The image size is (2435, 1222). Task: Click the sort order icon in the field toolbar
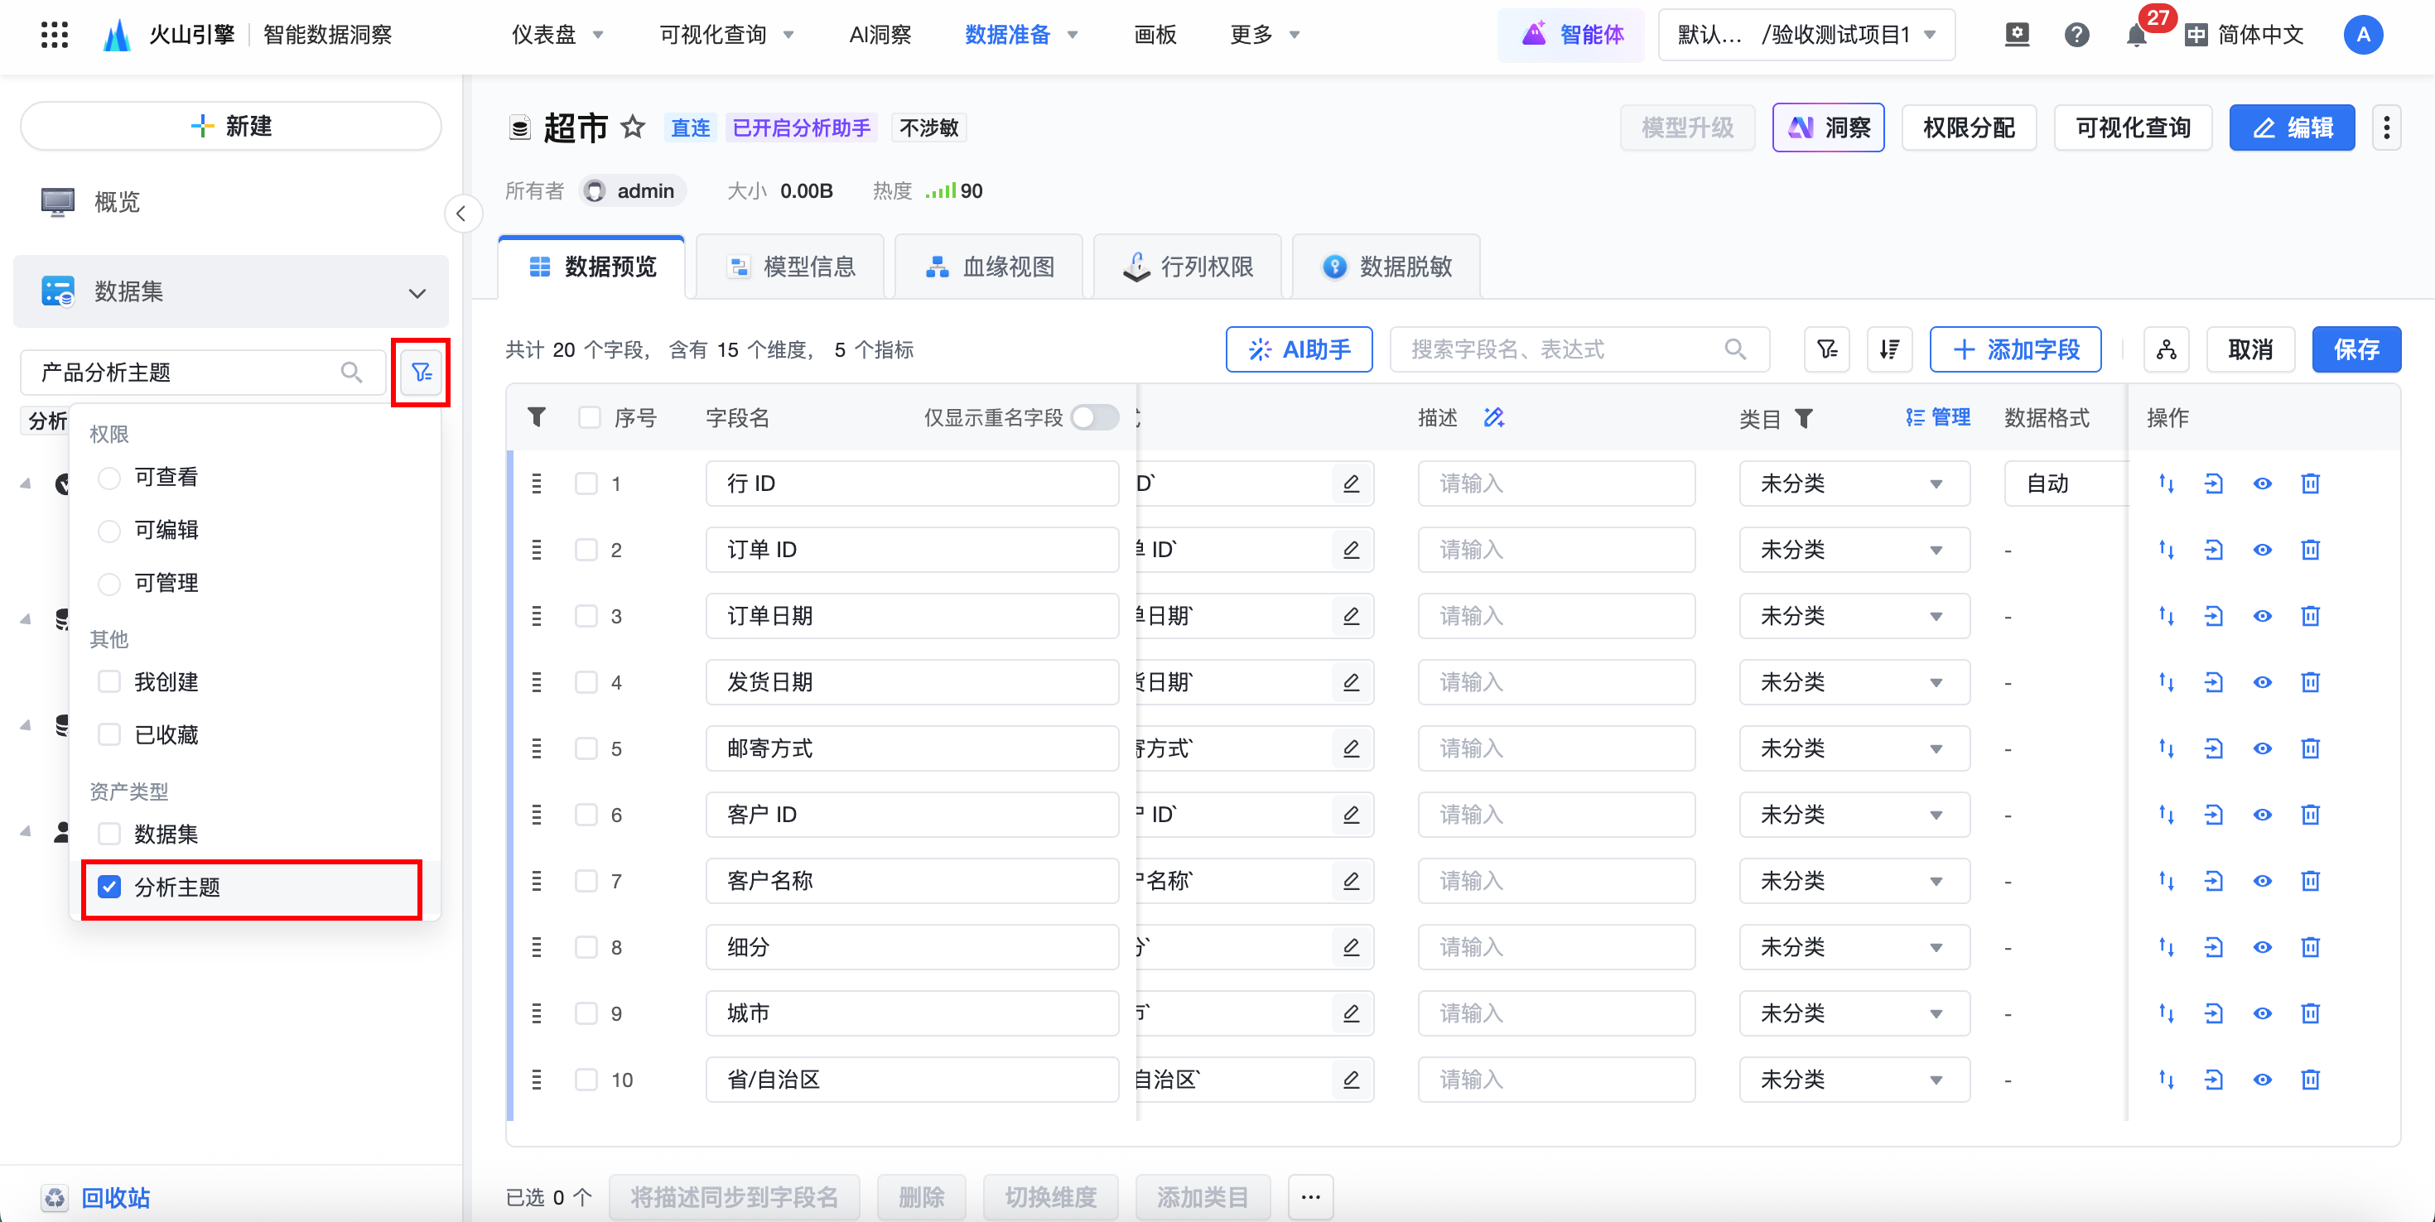pos(1888,349)
